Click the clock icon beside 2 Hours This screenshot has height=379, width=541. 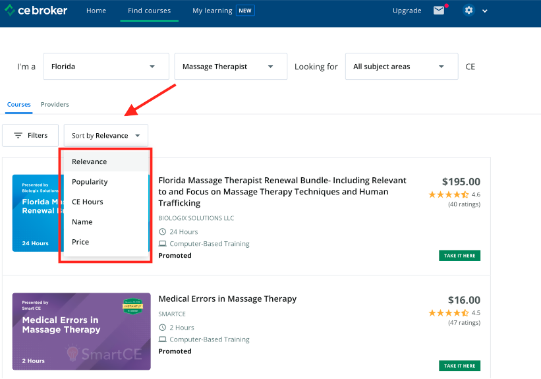click(x=162, y=327)
